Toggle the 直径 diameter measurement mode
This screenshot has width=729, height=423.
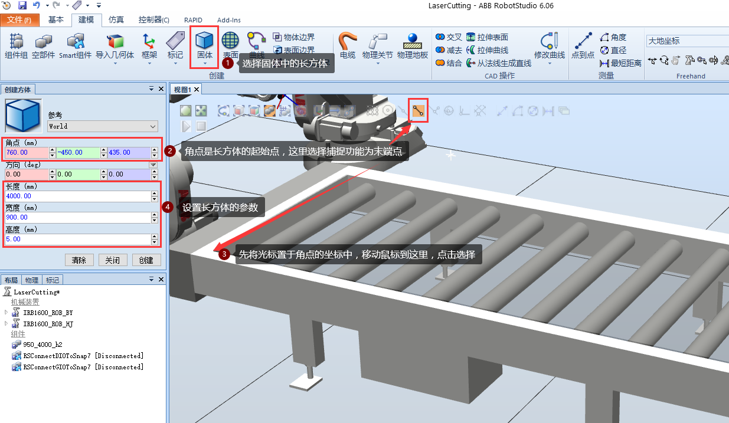pyautogui.click(x=616, y=50)
